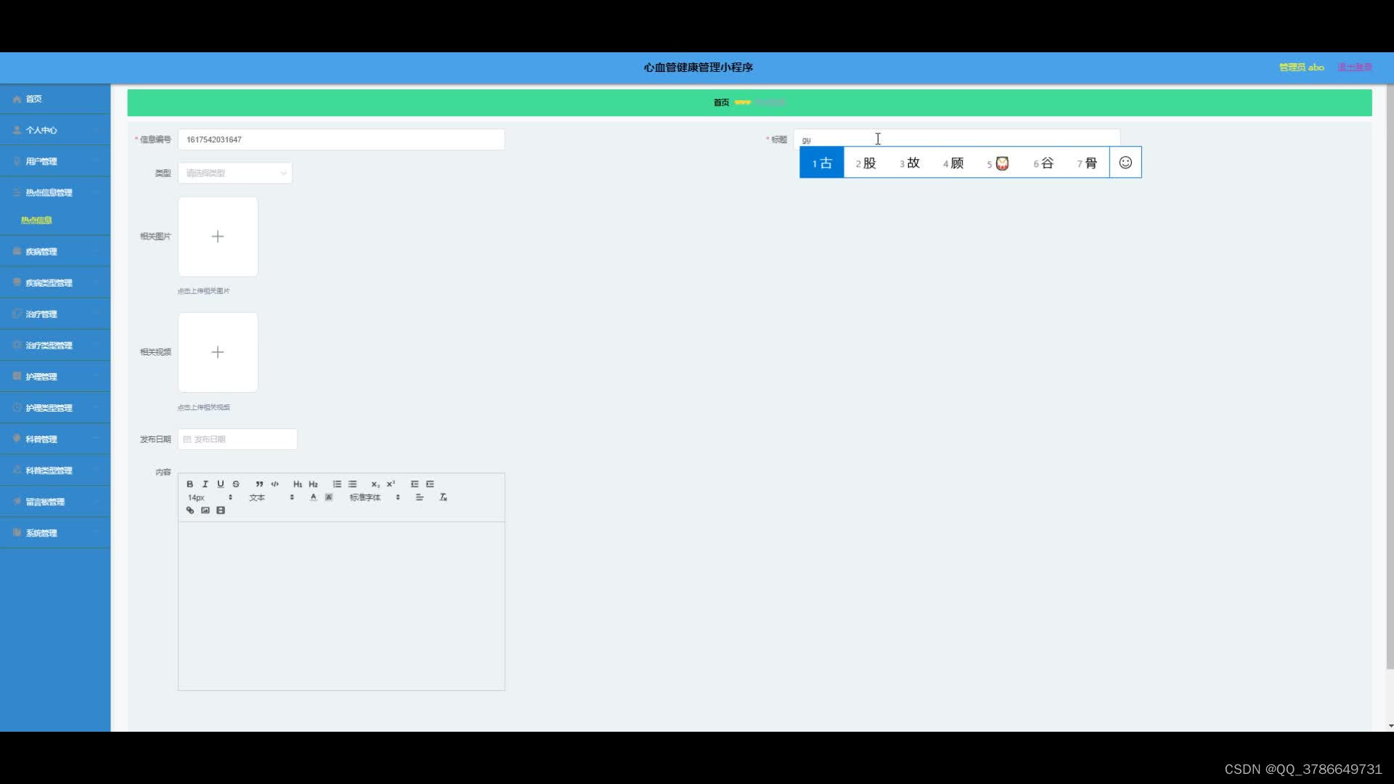Open the 发布日期 date picker field
The width and height of the screenshot is (1394, 784).
click(237, 439)
